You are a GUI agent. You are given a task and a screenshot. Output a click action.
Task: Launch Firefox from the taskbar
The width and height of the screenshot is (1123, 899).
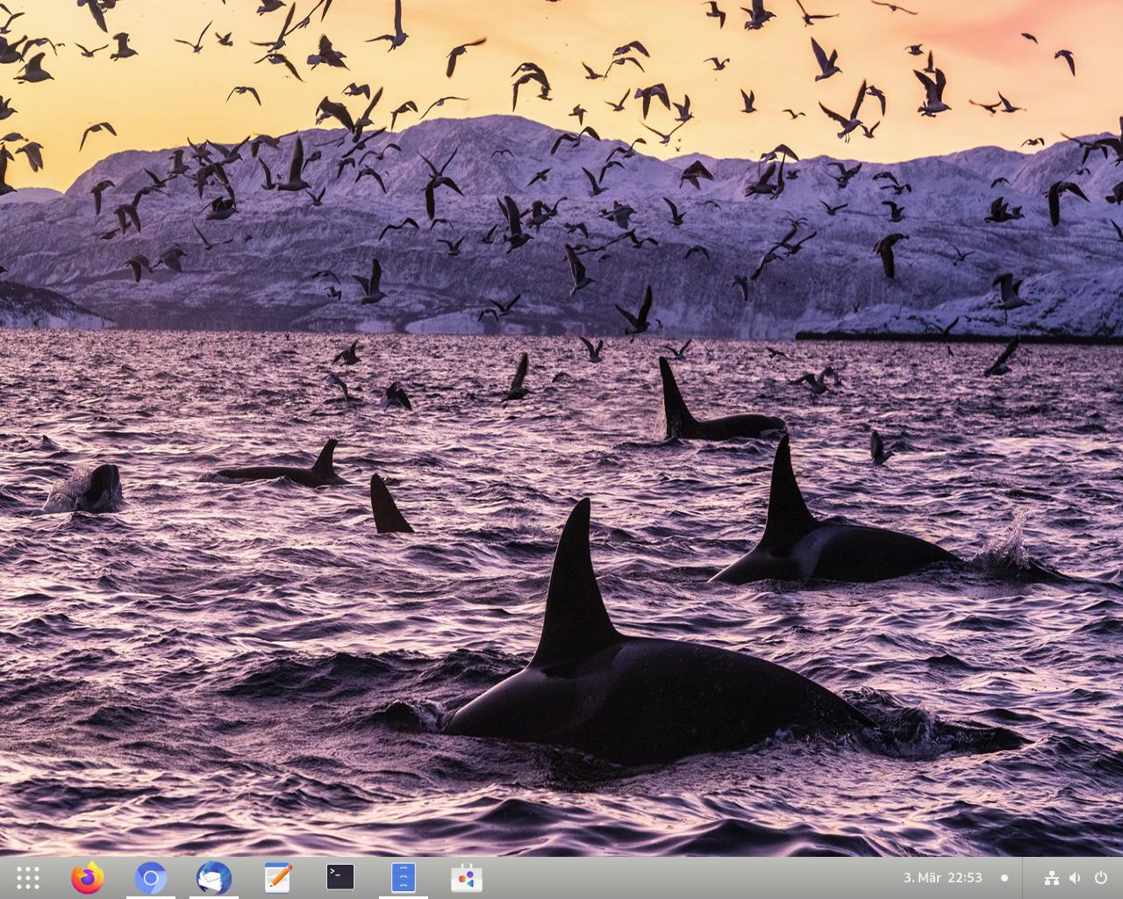(88, 877)
